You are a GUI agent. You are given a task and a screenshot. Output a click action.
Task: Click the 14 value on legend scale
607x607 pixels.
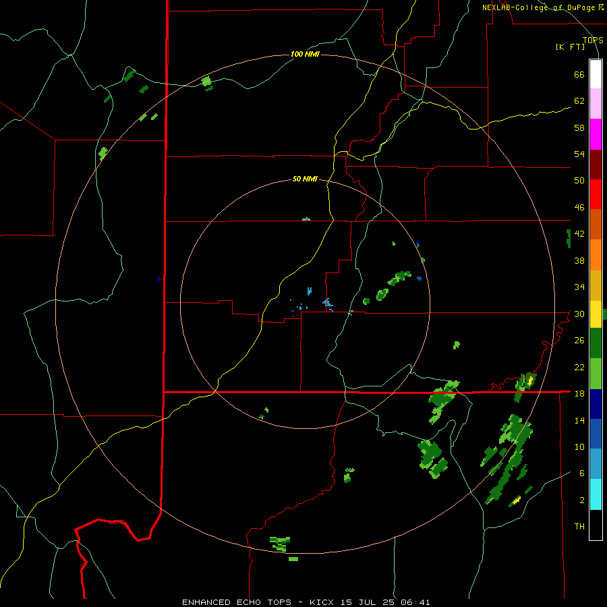pos(579,420)
